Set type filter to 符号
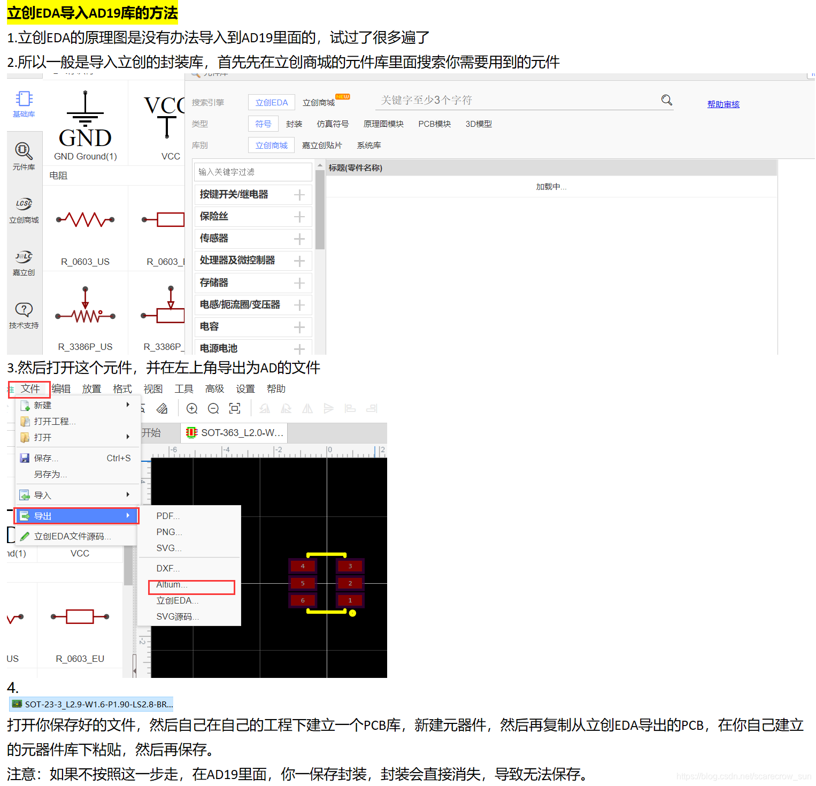816x786 pixels. coord(263,124)
